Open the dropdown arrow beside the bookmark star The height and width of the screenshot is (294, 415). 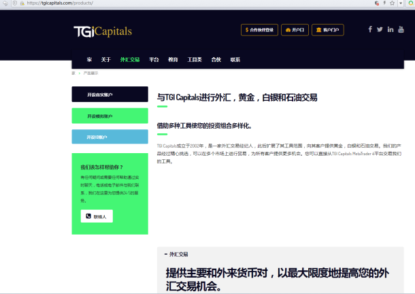pyautogui.click(x=401, y=3)
